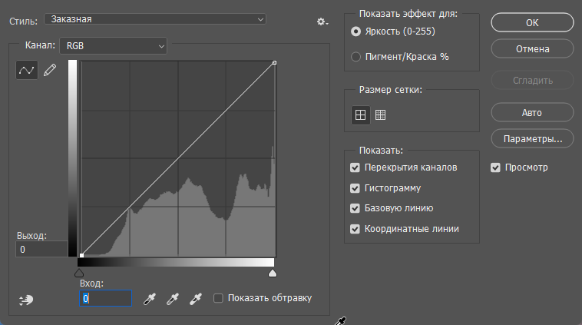The image size is (582, 325).
Task: Select Пигмент/Краска % radio option
Action: tap(355, 57)
